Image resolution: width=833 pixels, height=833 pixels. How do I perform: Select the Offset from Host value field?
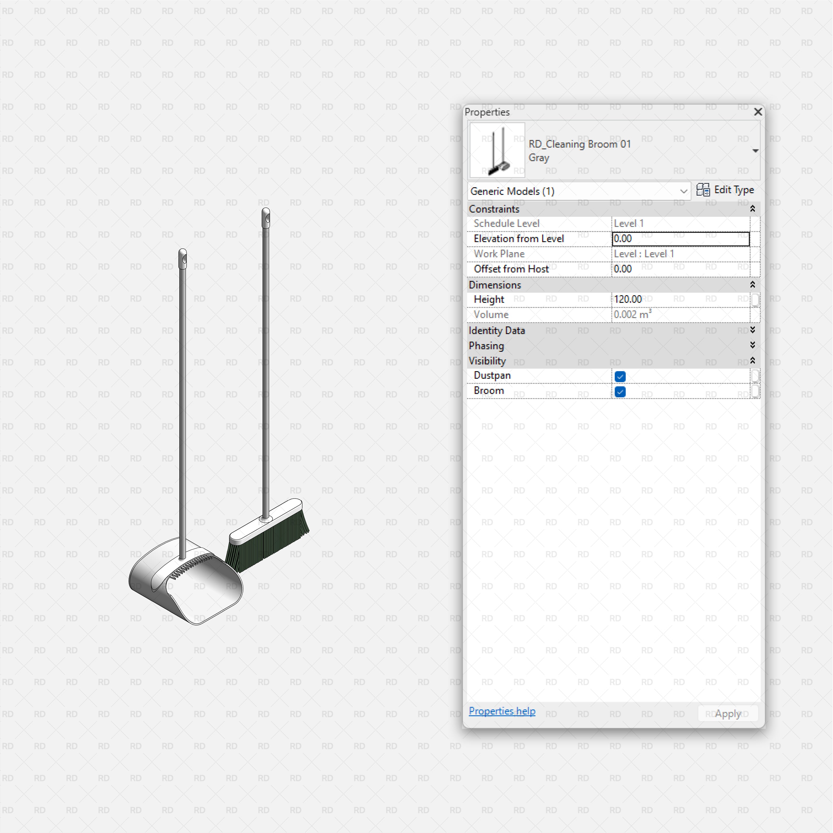pyautogui.click(x=680, y=269)
